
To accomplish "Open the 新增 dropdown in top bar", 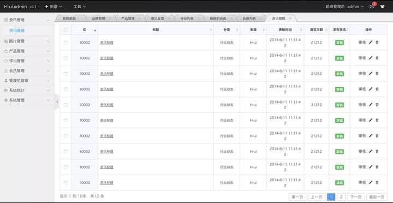I will (x=53, y=7).
